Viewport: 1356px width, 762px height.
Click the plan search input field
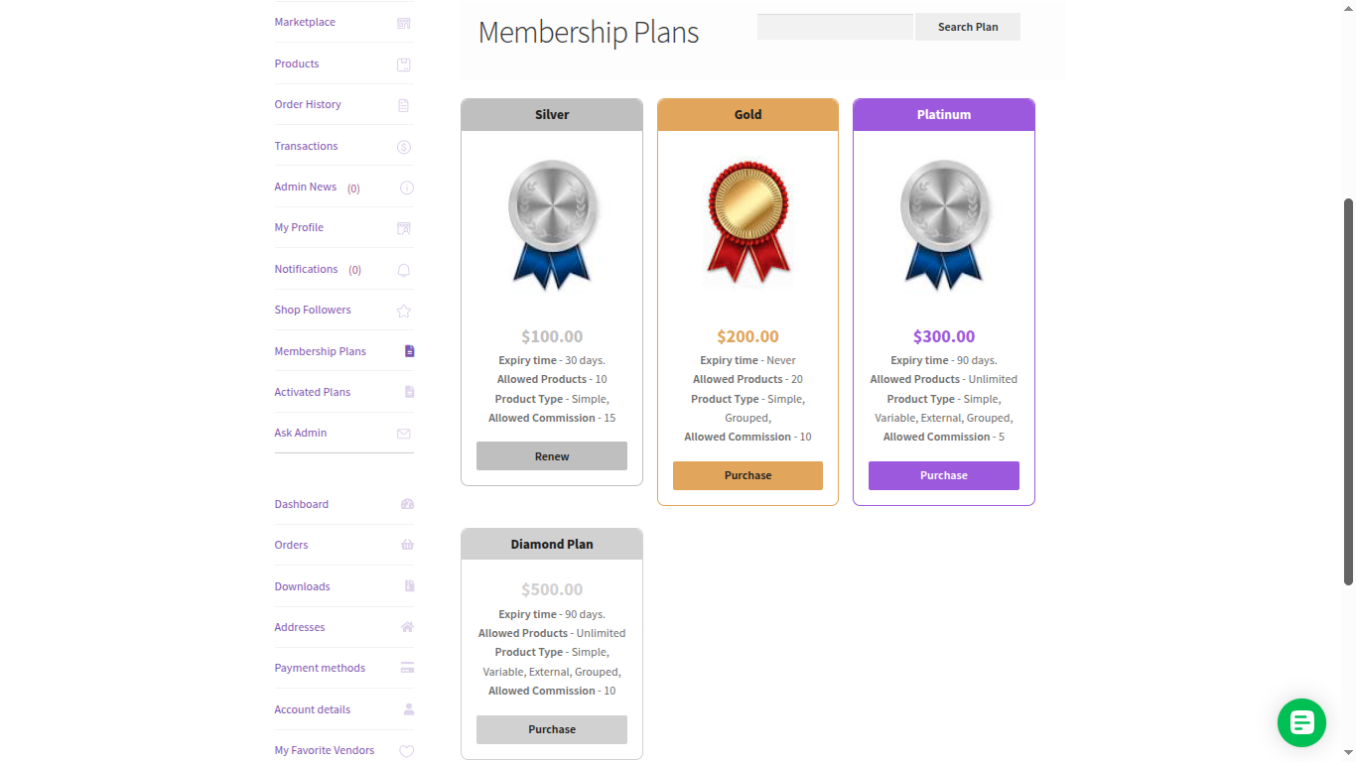[x=834, y=27]
